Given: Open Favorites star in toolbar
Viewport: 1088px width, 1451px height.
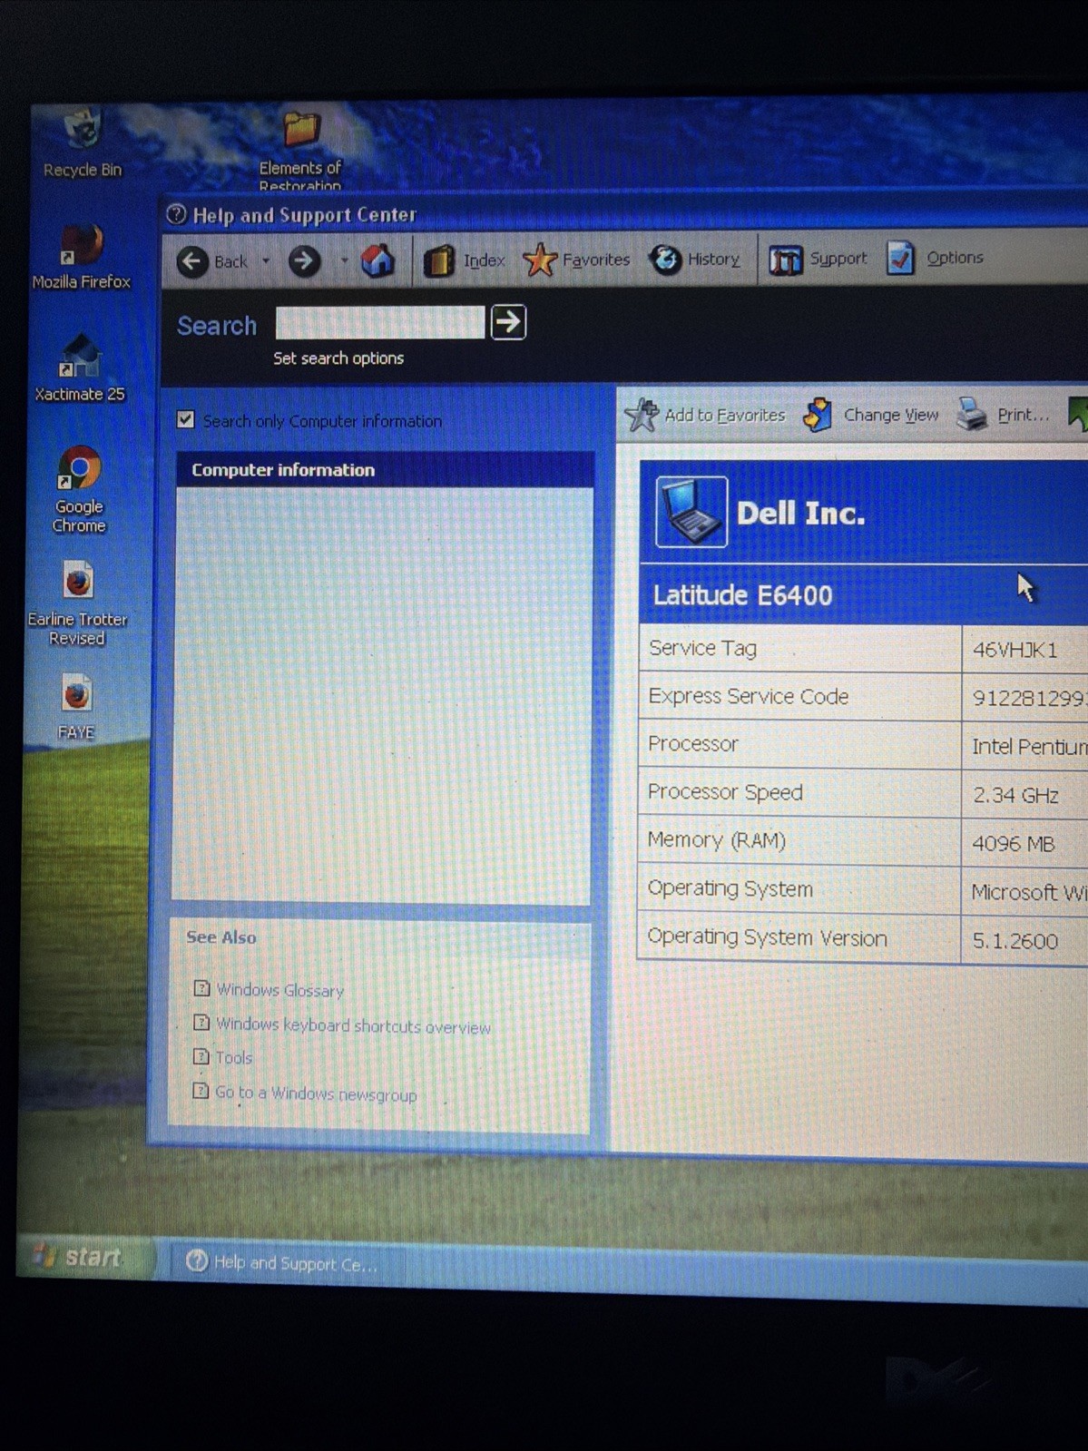Looking at the screenshot, I should 539,260.
